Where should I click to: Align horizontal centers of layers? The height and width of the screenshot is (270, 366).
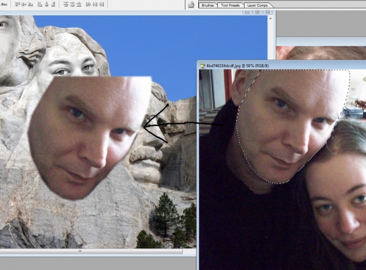click(x=46, y=4)
